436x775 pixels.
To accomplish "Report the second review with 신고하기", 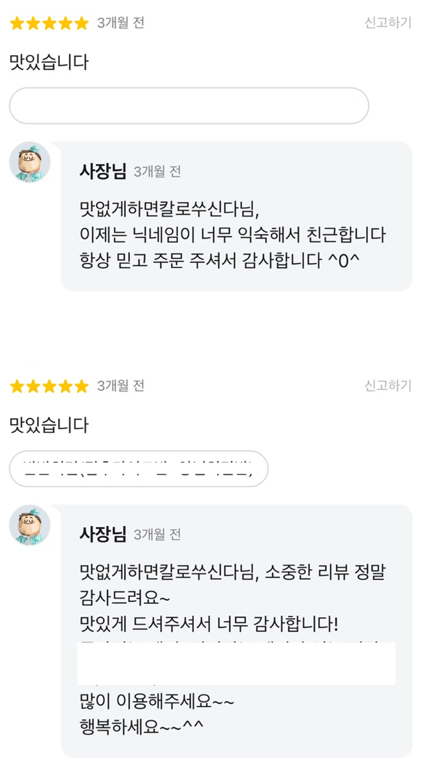I will [388, 386].
